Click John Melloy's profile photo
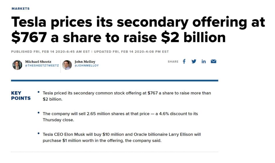 [67, 65]
